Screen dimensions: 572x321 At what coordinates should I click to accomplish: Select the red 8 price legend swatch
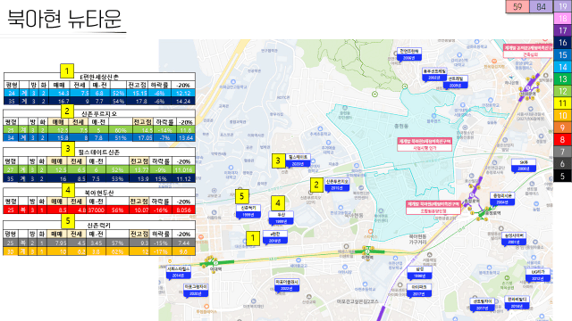pos(562,139)
